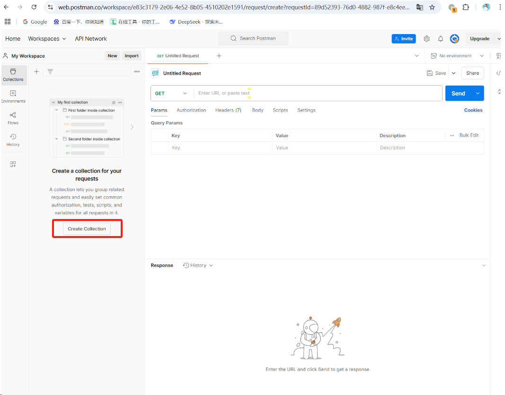
Task: Open the browser extensions puzzle icon
Action: [x=466, y=7]
